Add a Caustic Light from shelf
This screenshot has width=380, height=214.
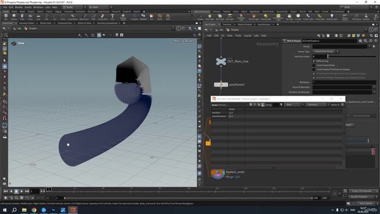[308, 17]
